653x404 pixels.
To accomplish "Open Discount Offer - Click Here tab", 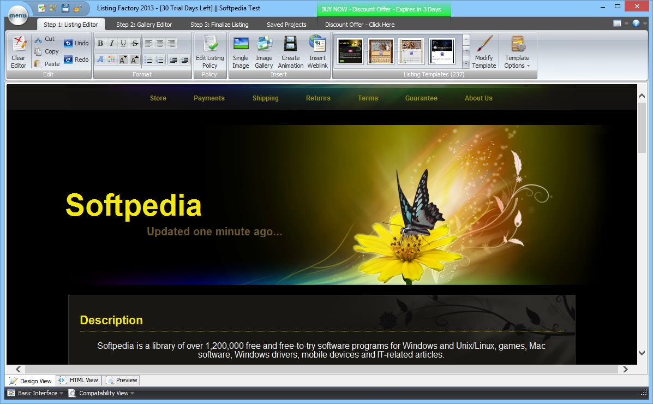I will [x=360, y=25].
